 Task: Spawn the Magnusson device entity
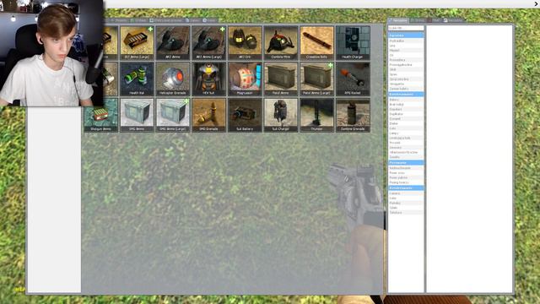245,79
